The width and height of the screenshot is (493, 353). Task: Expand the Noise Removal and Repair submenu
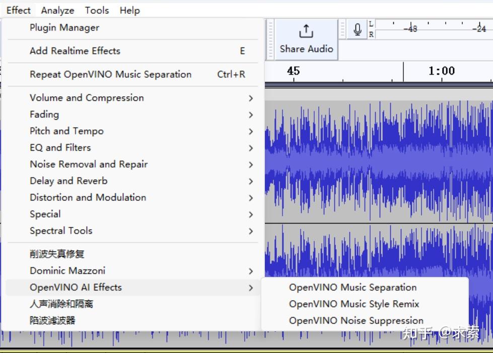click(89, 164)
